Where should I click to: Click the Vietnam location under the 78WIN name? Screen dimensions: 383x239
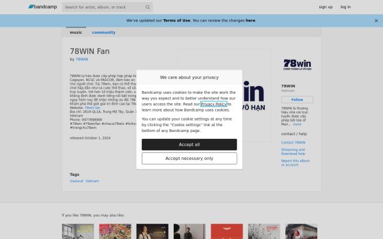coord(288,91)
